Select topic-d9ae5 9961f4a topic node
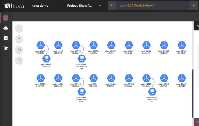The image size is (199, 126). coord(40,45)
